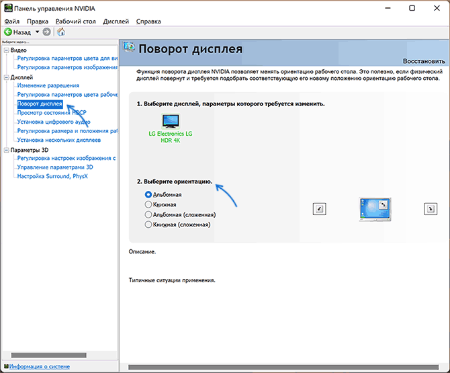Image resolution: width=450 pixels, height=373 pixels.
Task: Select the Альбомная orientation radio button
Action: (x=148, y=195)
